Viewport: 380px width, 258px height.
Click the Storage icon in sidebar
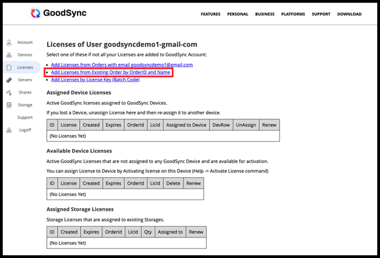pyautogui.click(x=9, y=105)
